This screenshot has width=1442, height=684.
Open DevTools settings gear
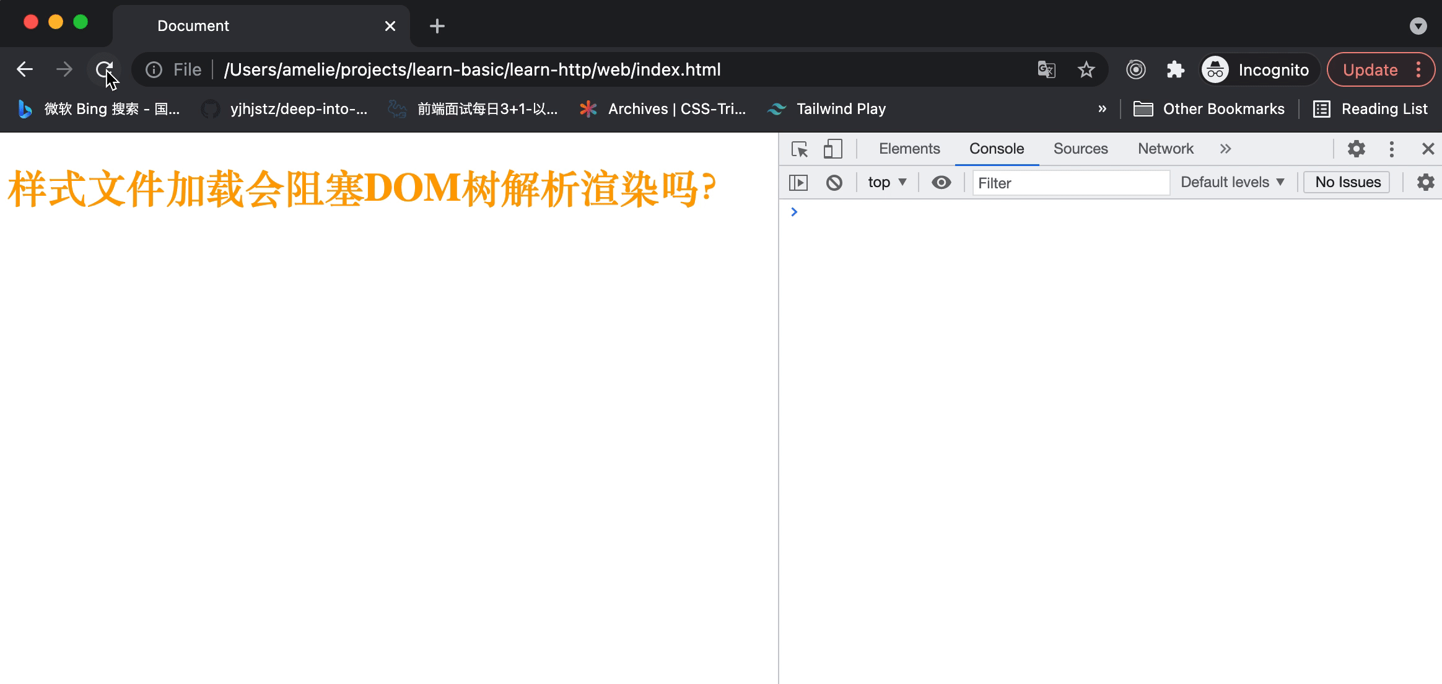click(1357, 149)
